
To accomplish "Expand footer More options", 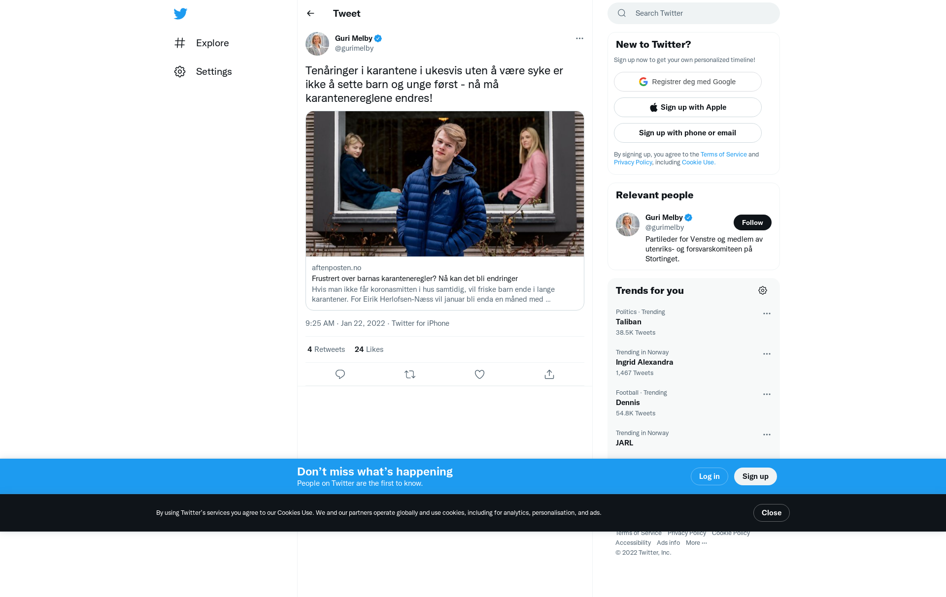I will [696, 543].
